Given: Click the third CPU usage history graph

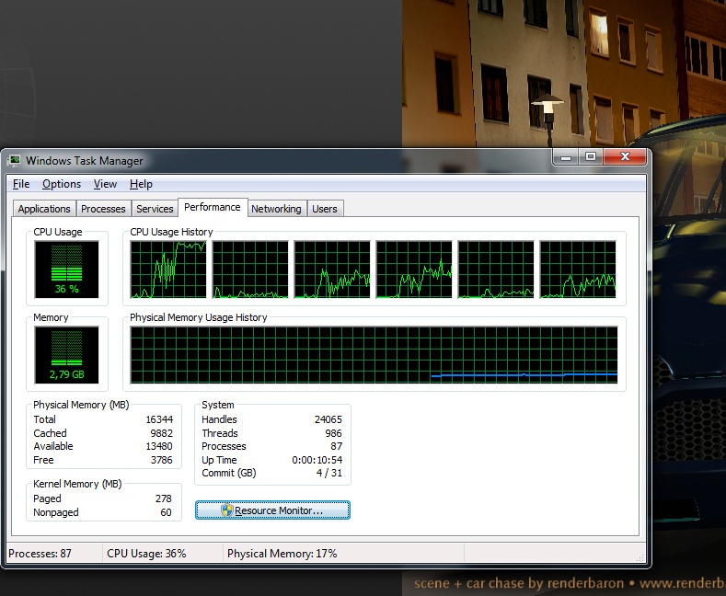Looking at the screenshot, I should (332, 269).
